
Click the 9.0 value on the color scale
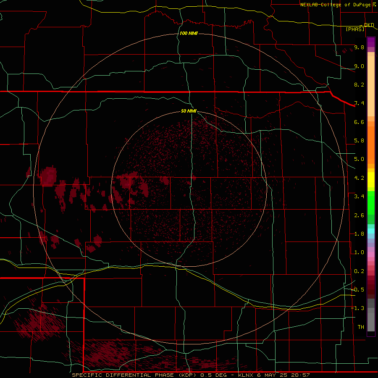coord(359,66)
